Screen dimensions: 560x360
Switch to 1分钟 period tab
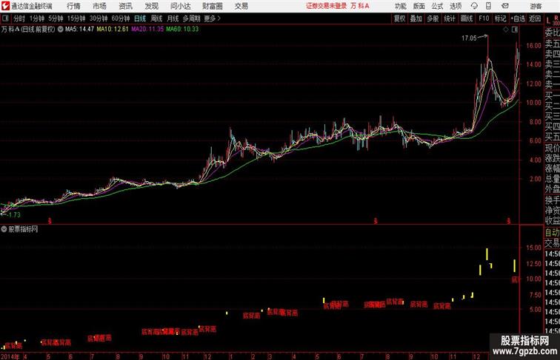pyautogui.click(x=37, y=18)
